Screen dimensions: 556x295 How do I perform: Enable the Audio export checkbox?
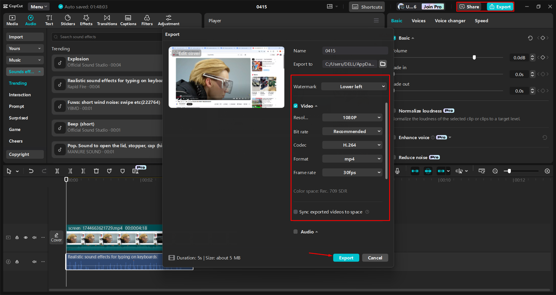295,232
